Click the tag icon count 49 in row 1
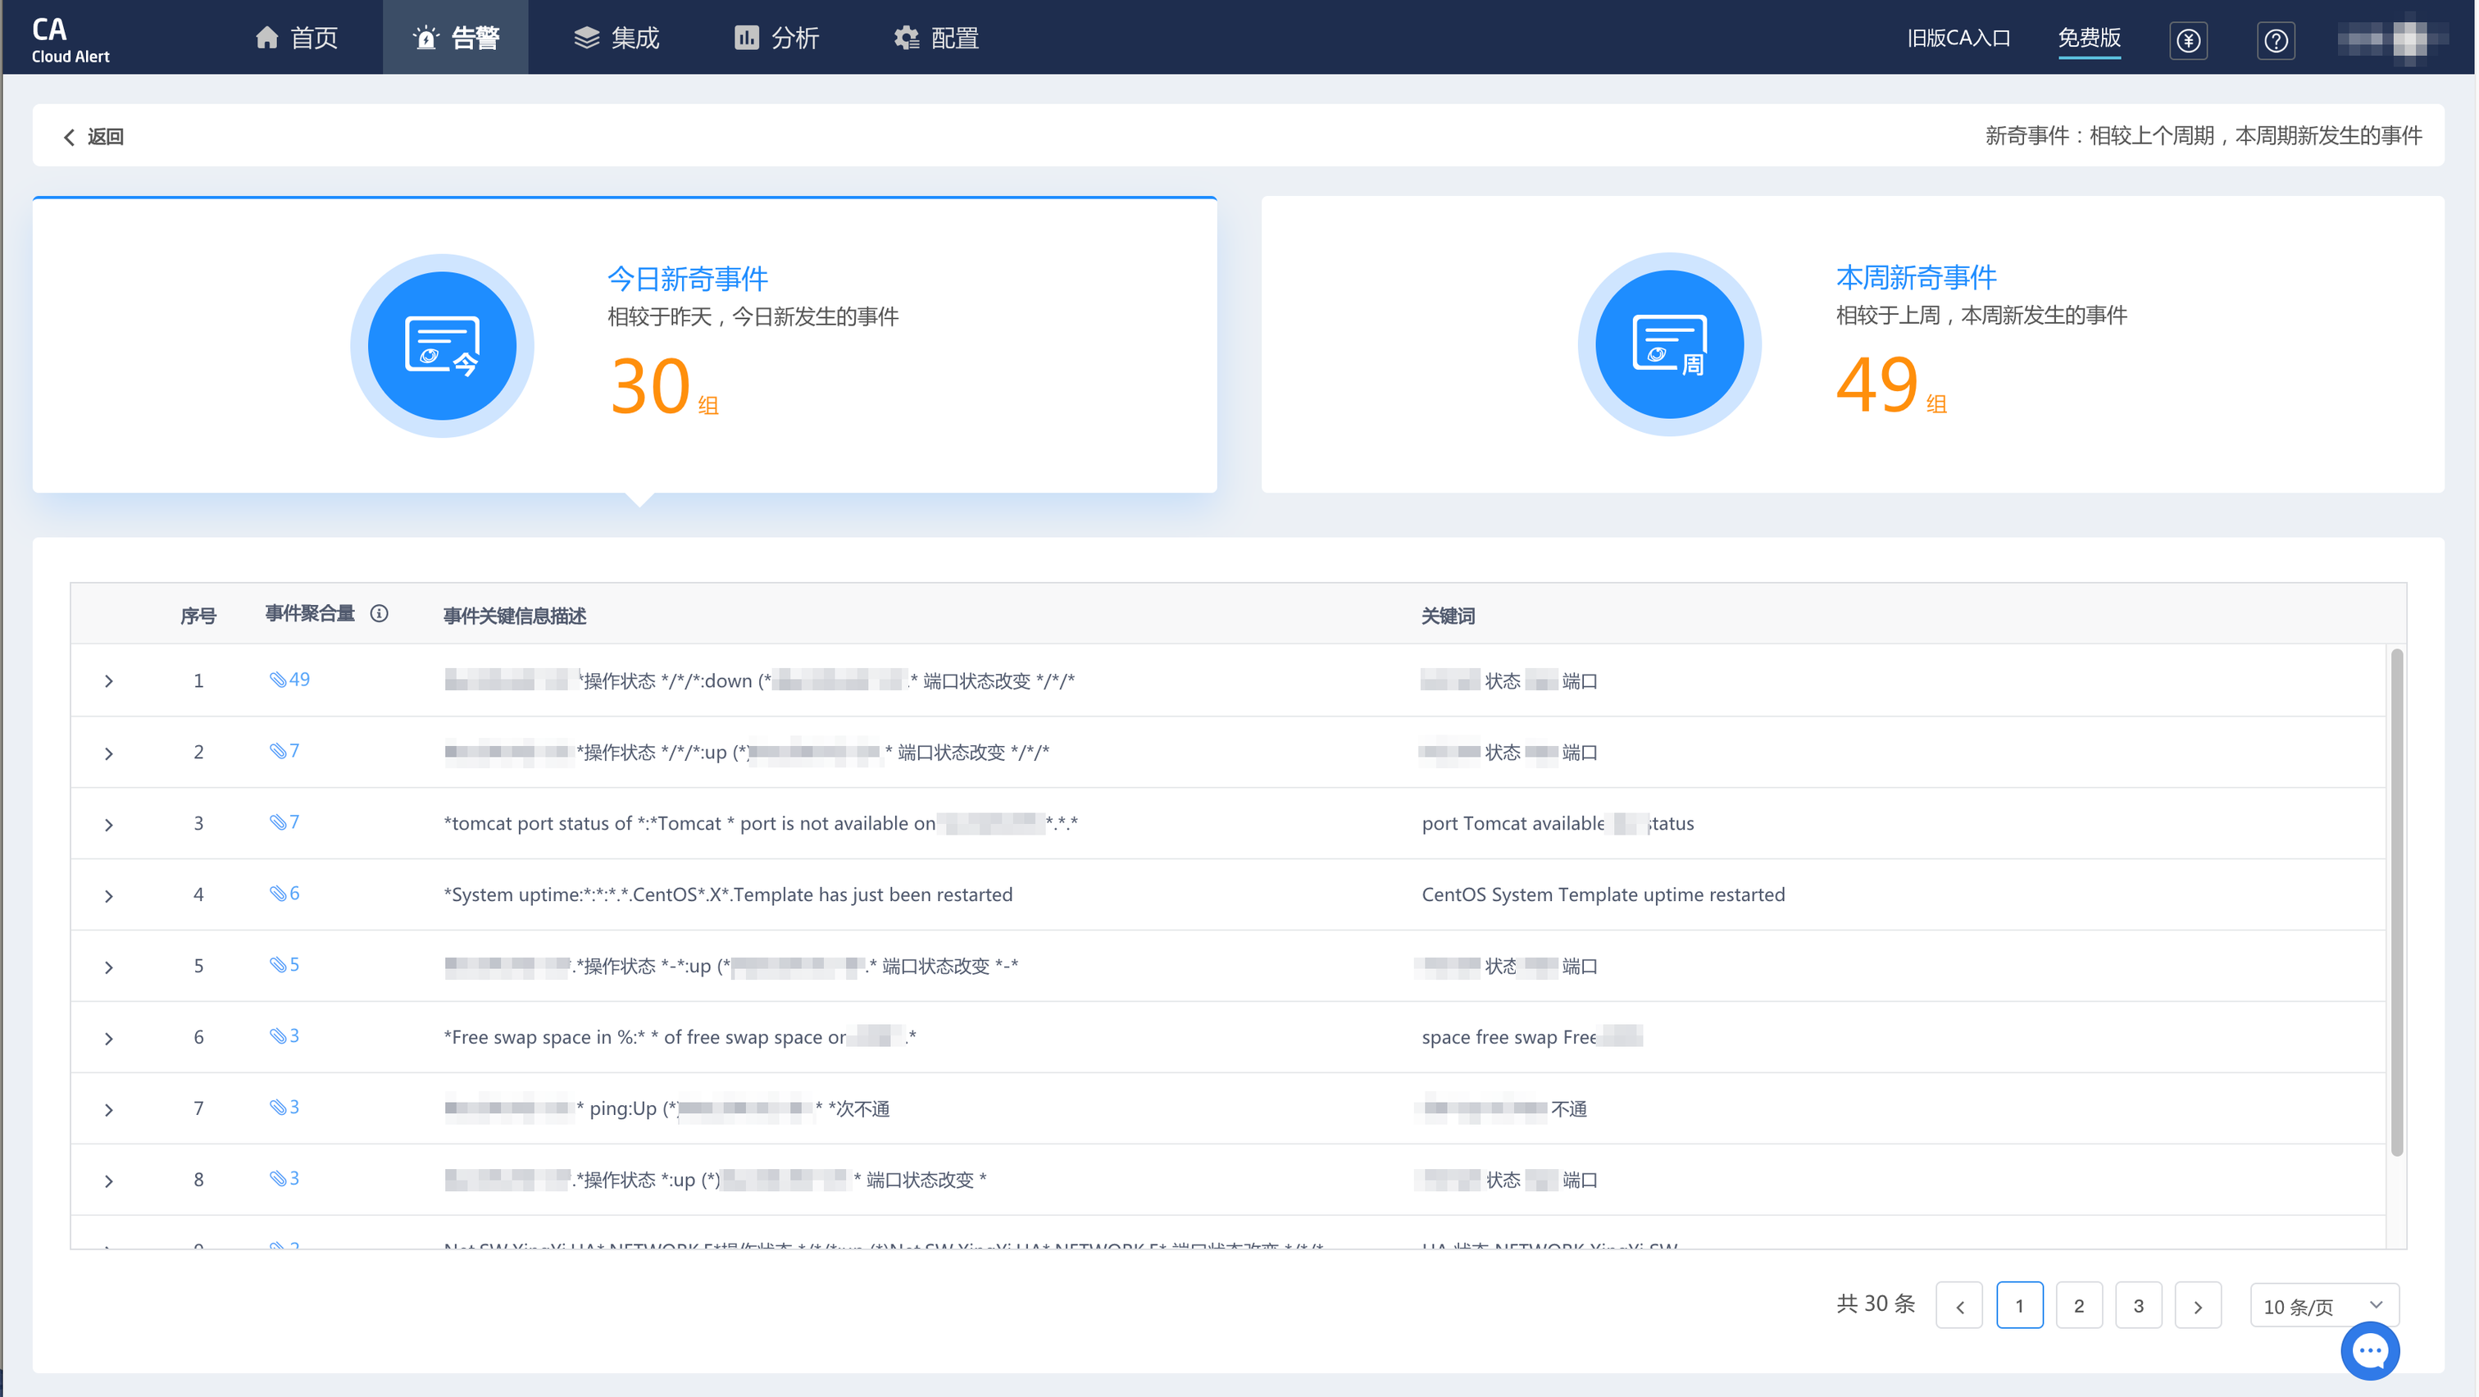 (289, 680)
